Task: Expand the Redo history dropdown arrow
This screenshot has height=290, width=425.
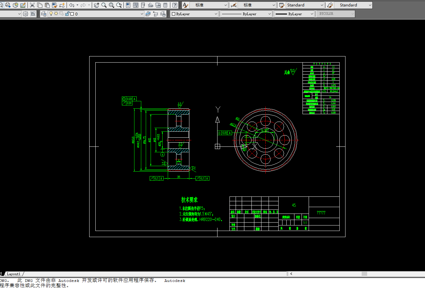Action: pyautogui.click(x=89, y=5)
